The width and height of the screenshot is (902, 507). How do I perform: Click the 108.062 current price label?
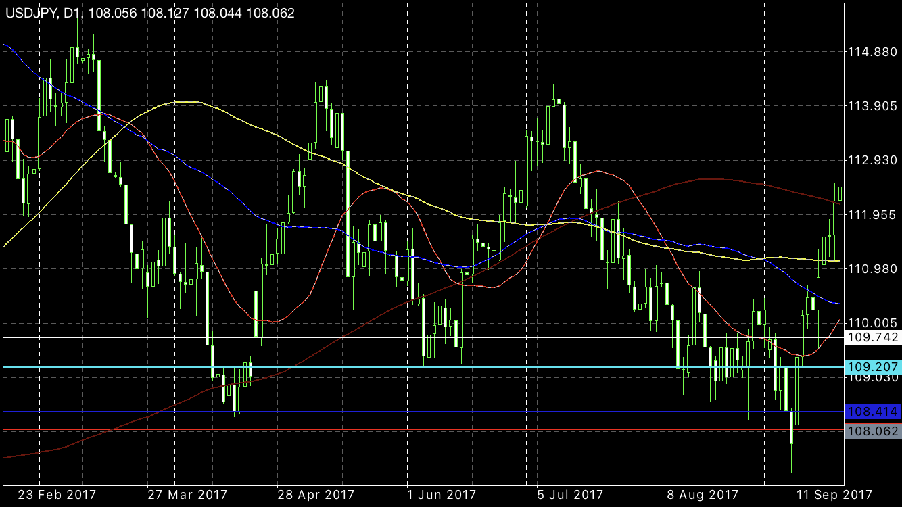tap(873, 431)
